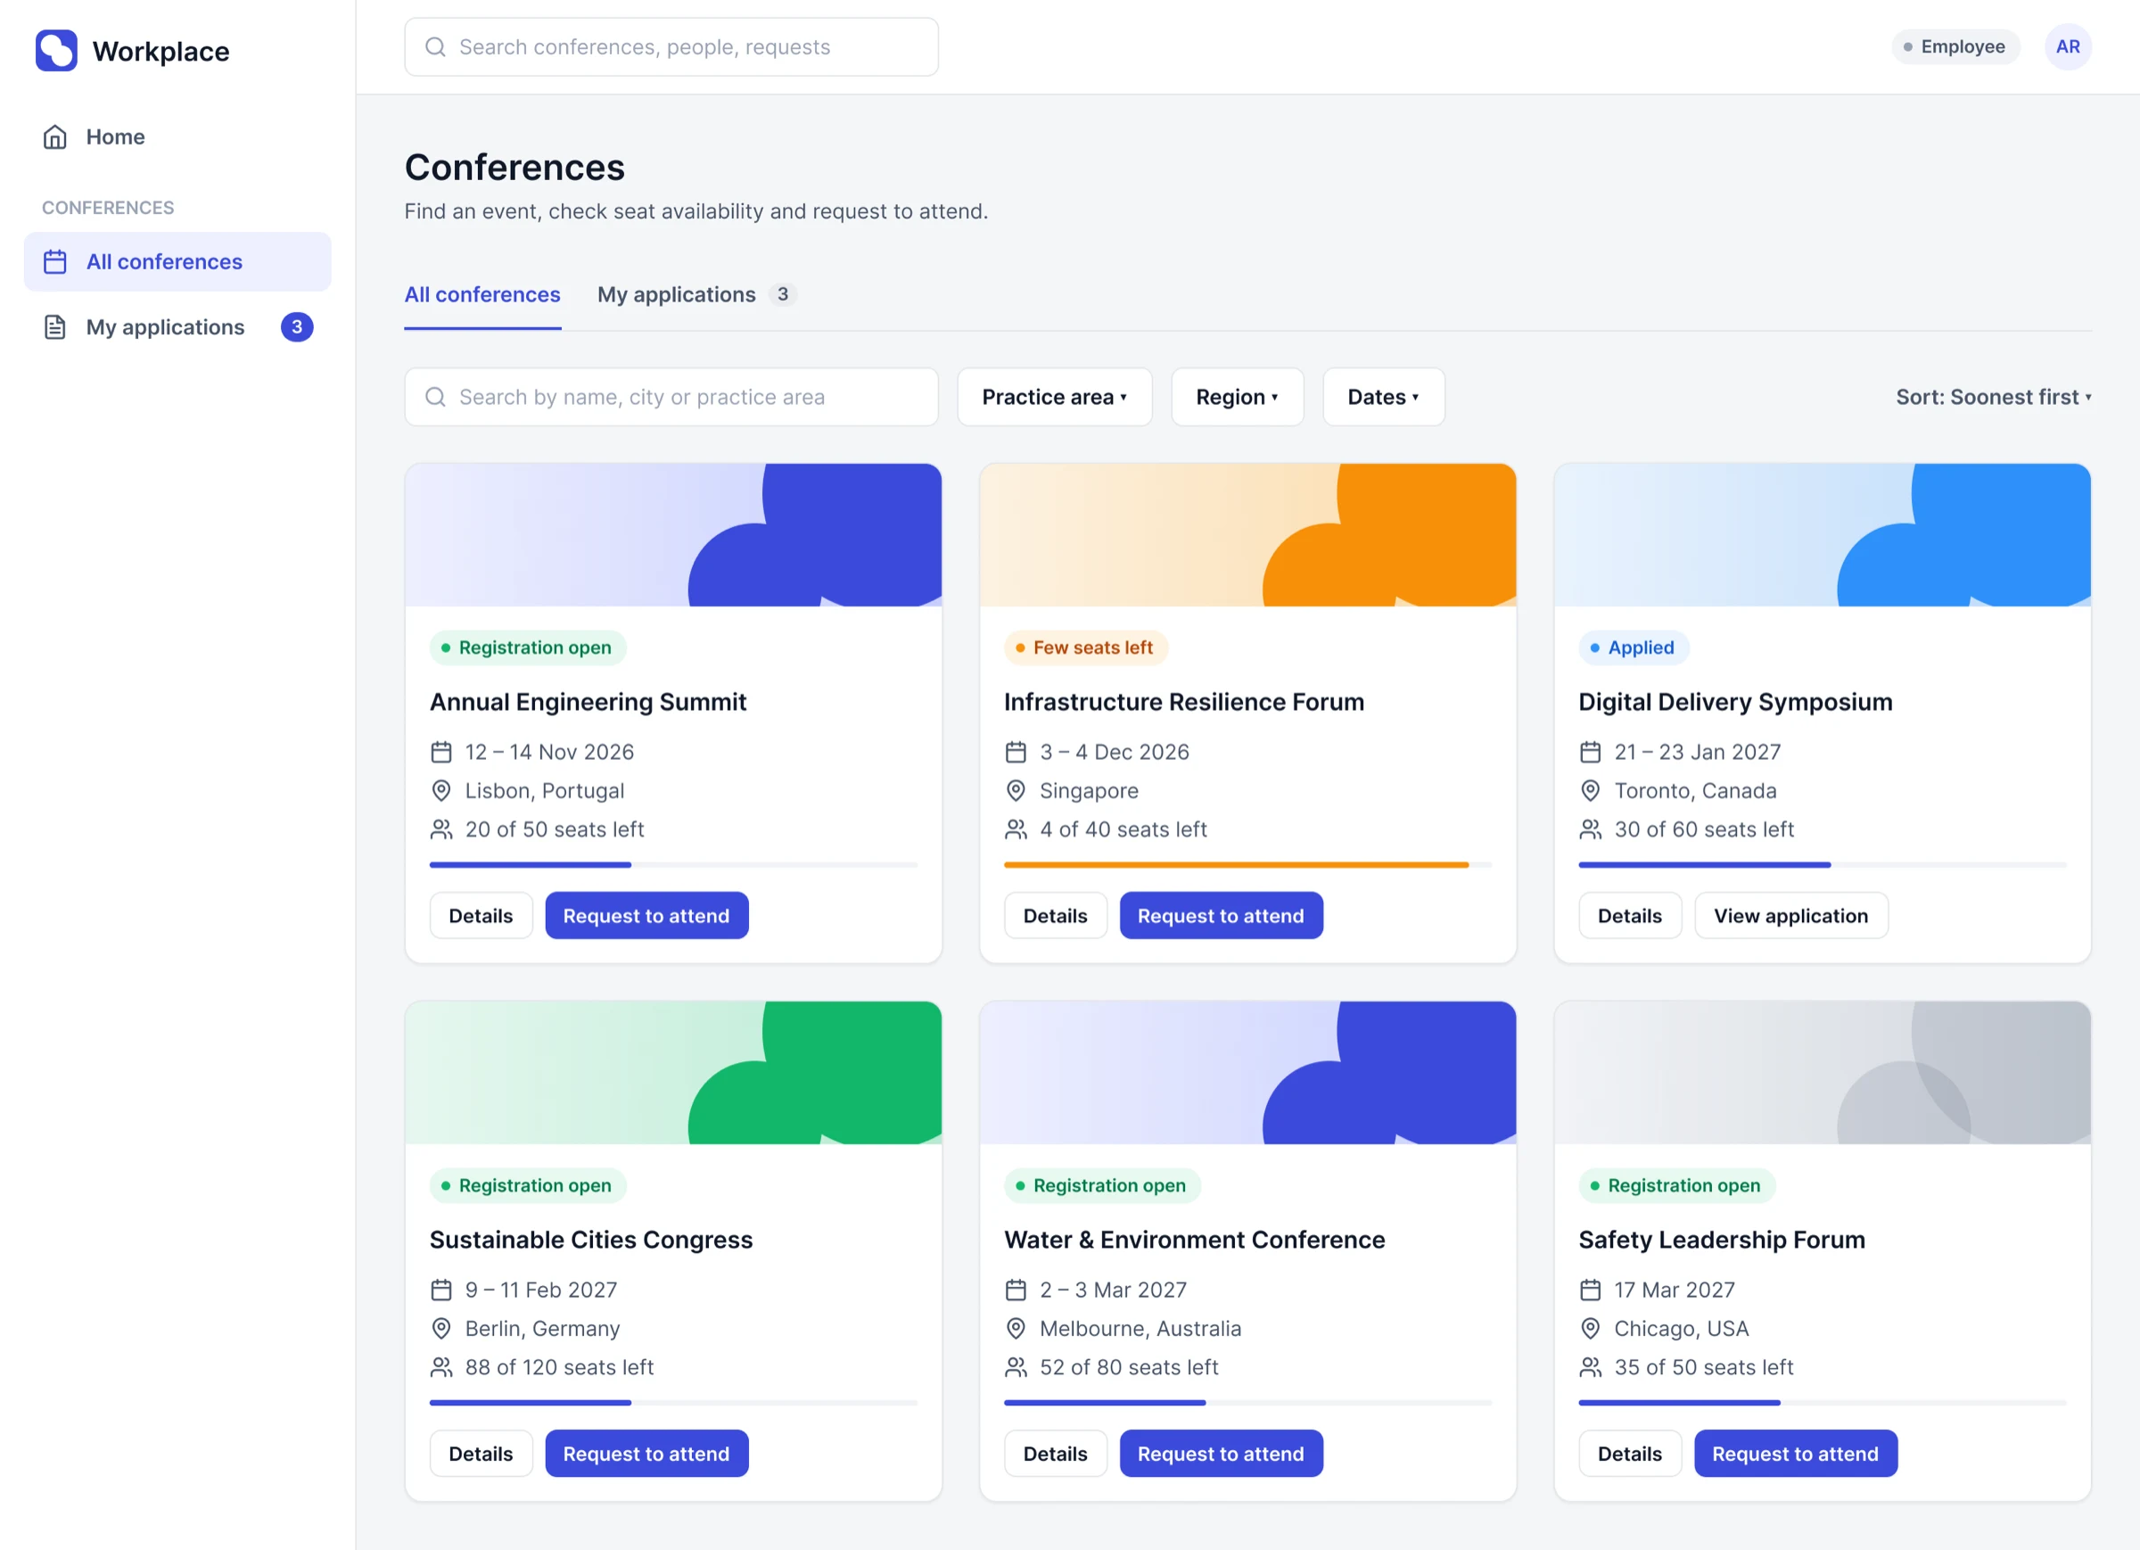Click the location pin next to Berlin, Germany
This screenshot has width=2140, height=1550.
click(x=440, y=1328)
